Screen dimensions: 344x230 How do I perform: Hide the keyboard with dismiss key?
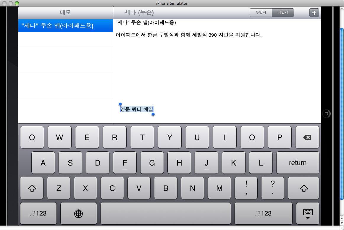coord(308,213)
